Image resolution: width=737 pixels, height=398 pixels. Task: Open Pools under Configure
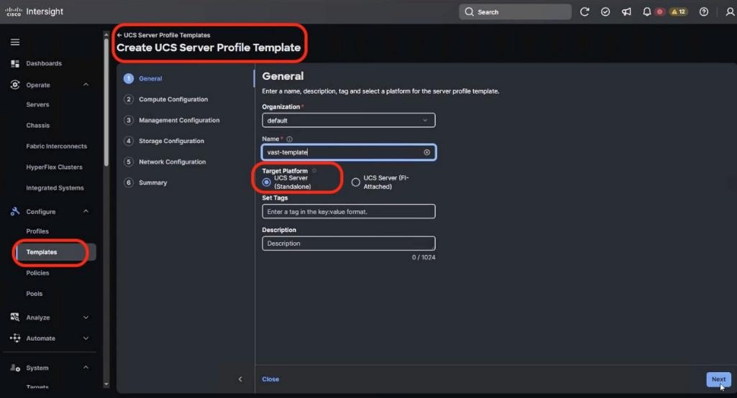coord(35,294)
